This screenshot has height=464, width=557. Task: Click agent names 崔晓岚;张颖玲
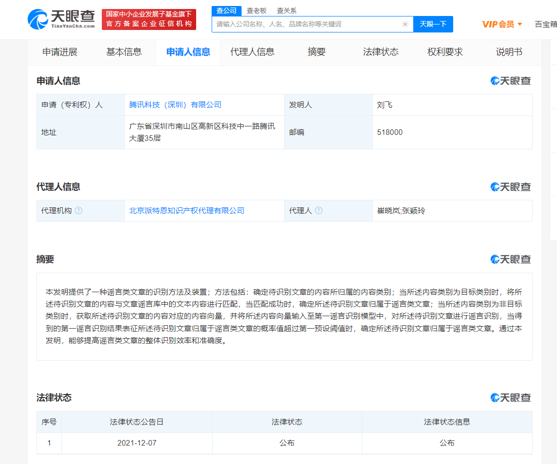(x=401, y=210)
